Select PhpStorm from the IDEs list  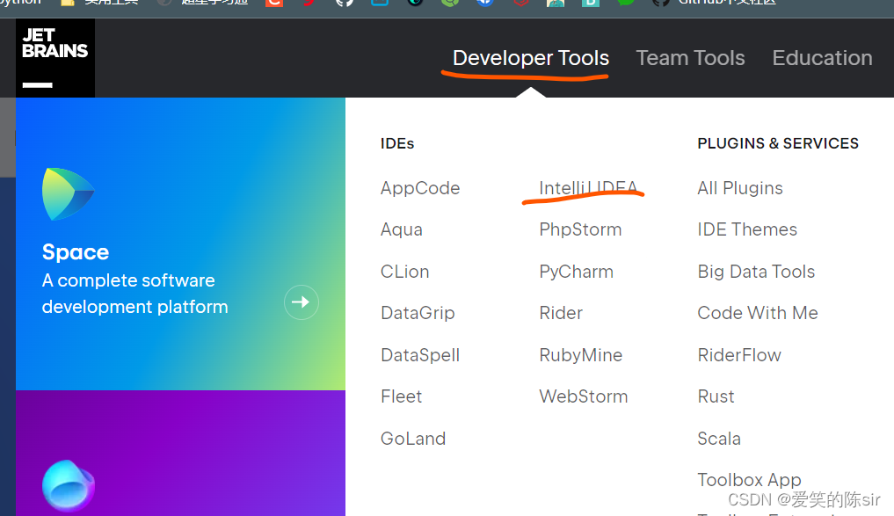coord(580,229)
